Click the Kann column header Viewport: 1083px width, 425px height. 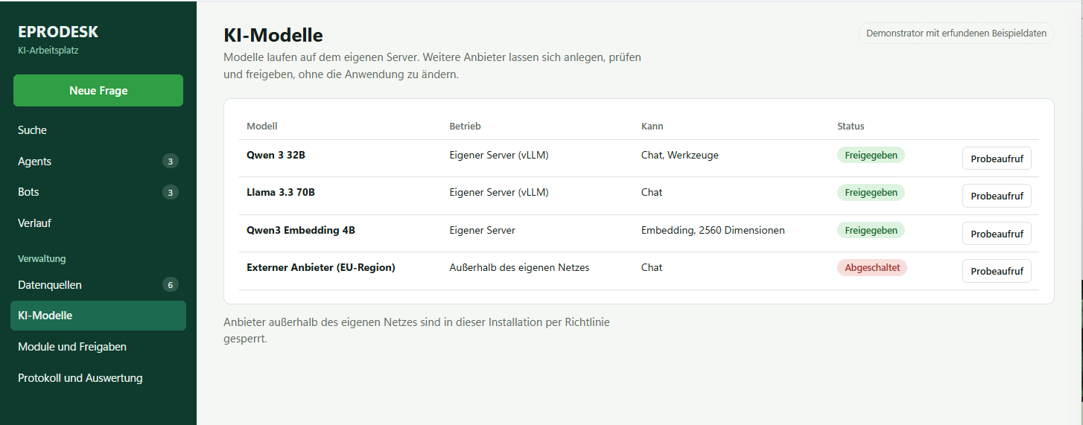(x=652, y=127)
